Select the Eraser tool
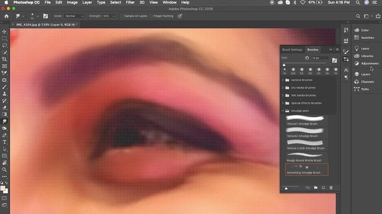The height and width of the screenshot is (214, 382). (x=4, y=108)
